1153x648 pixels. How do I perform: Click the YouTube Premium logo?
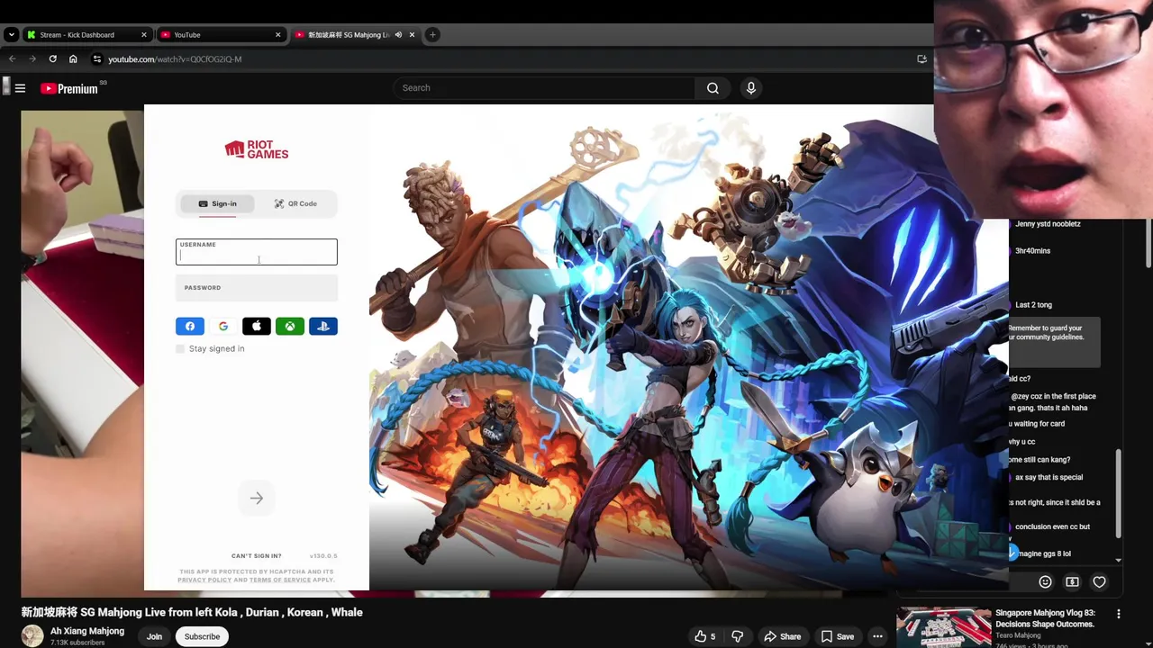click(x=69, y=88)
